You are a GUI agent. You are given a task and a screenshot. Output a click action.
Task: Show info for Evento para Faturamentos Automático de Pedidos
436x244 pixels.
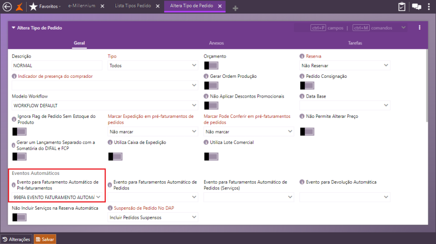tap(110, 185)
